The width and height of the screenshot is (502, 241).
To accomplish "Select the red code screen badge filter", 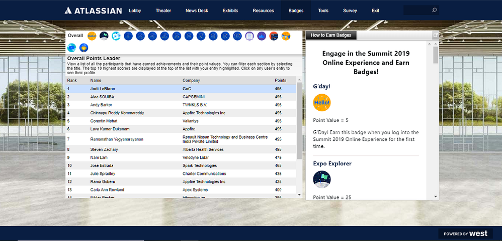I will [x=274, y=36].
